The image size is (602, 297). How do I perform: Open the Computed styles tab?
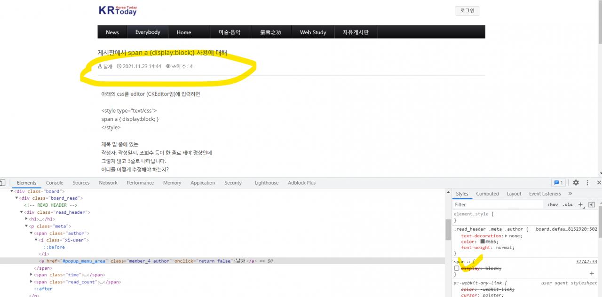487,194
